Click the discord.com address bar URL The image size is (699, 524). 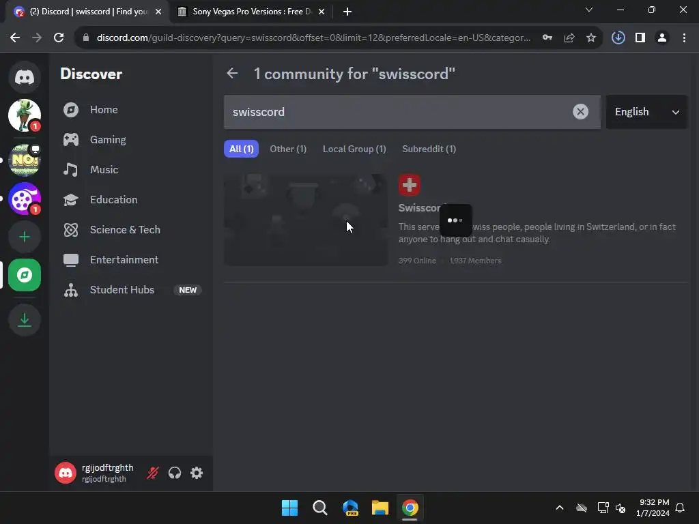click(313, 38)
